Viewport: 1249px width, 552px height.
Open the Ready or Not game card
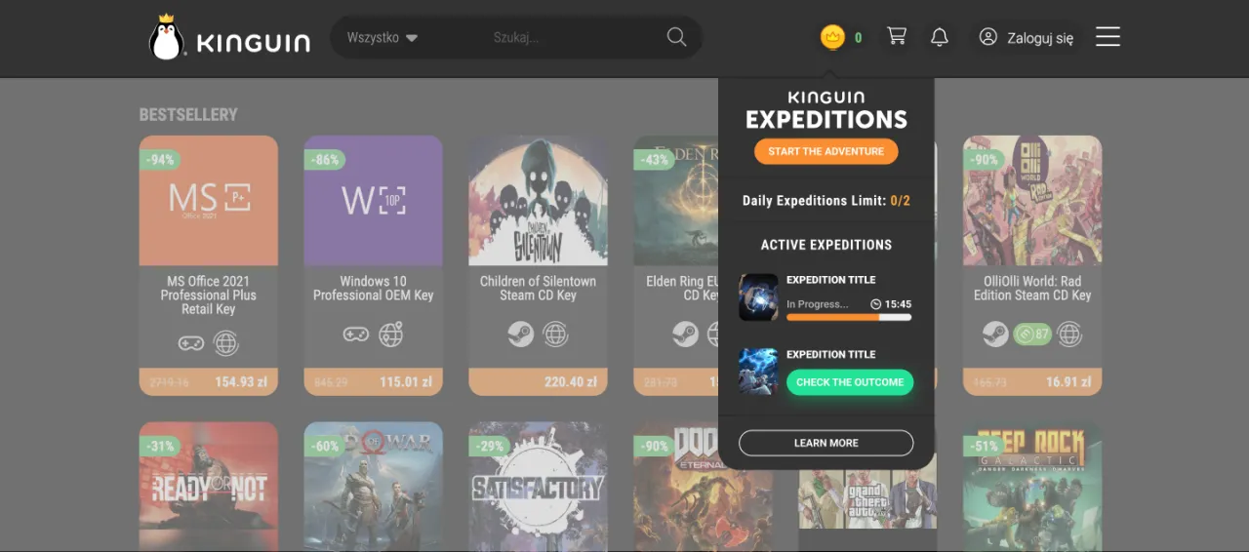pyautogui.click(x=208, y=487)
